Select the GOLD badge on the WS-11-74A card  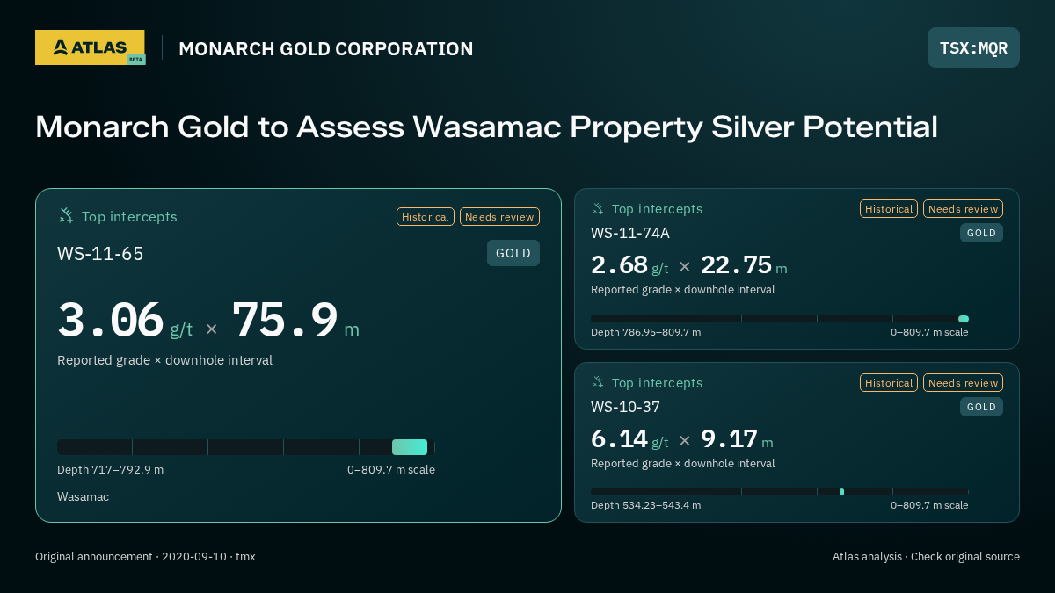pos(981,233)
